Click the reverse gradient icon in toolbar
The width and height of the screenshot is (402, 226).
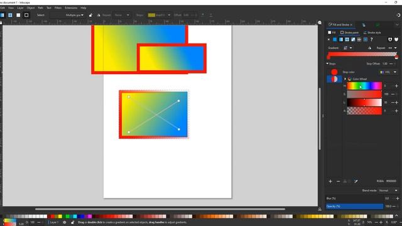click(x=99, y=15)
